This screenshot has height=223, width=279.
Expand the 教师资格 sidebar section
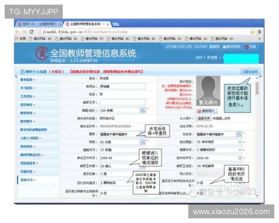[38, 113]
